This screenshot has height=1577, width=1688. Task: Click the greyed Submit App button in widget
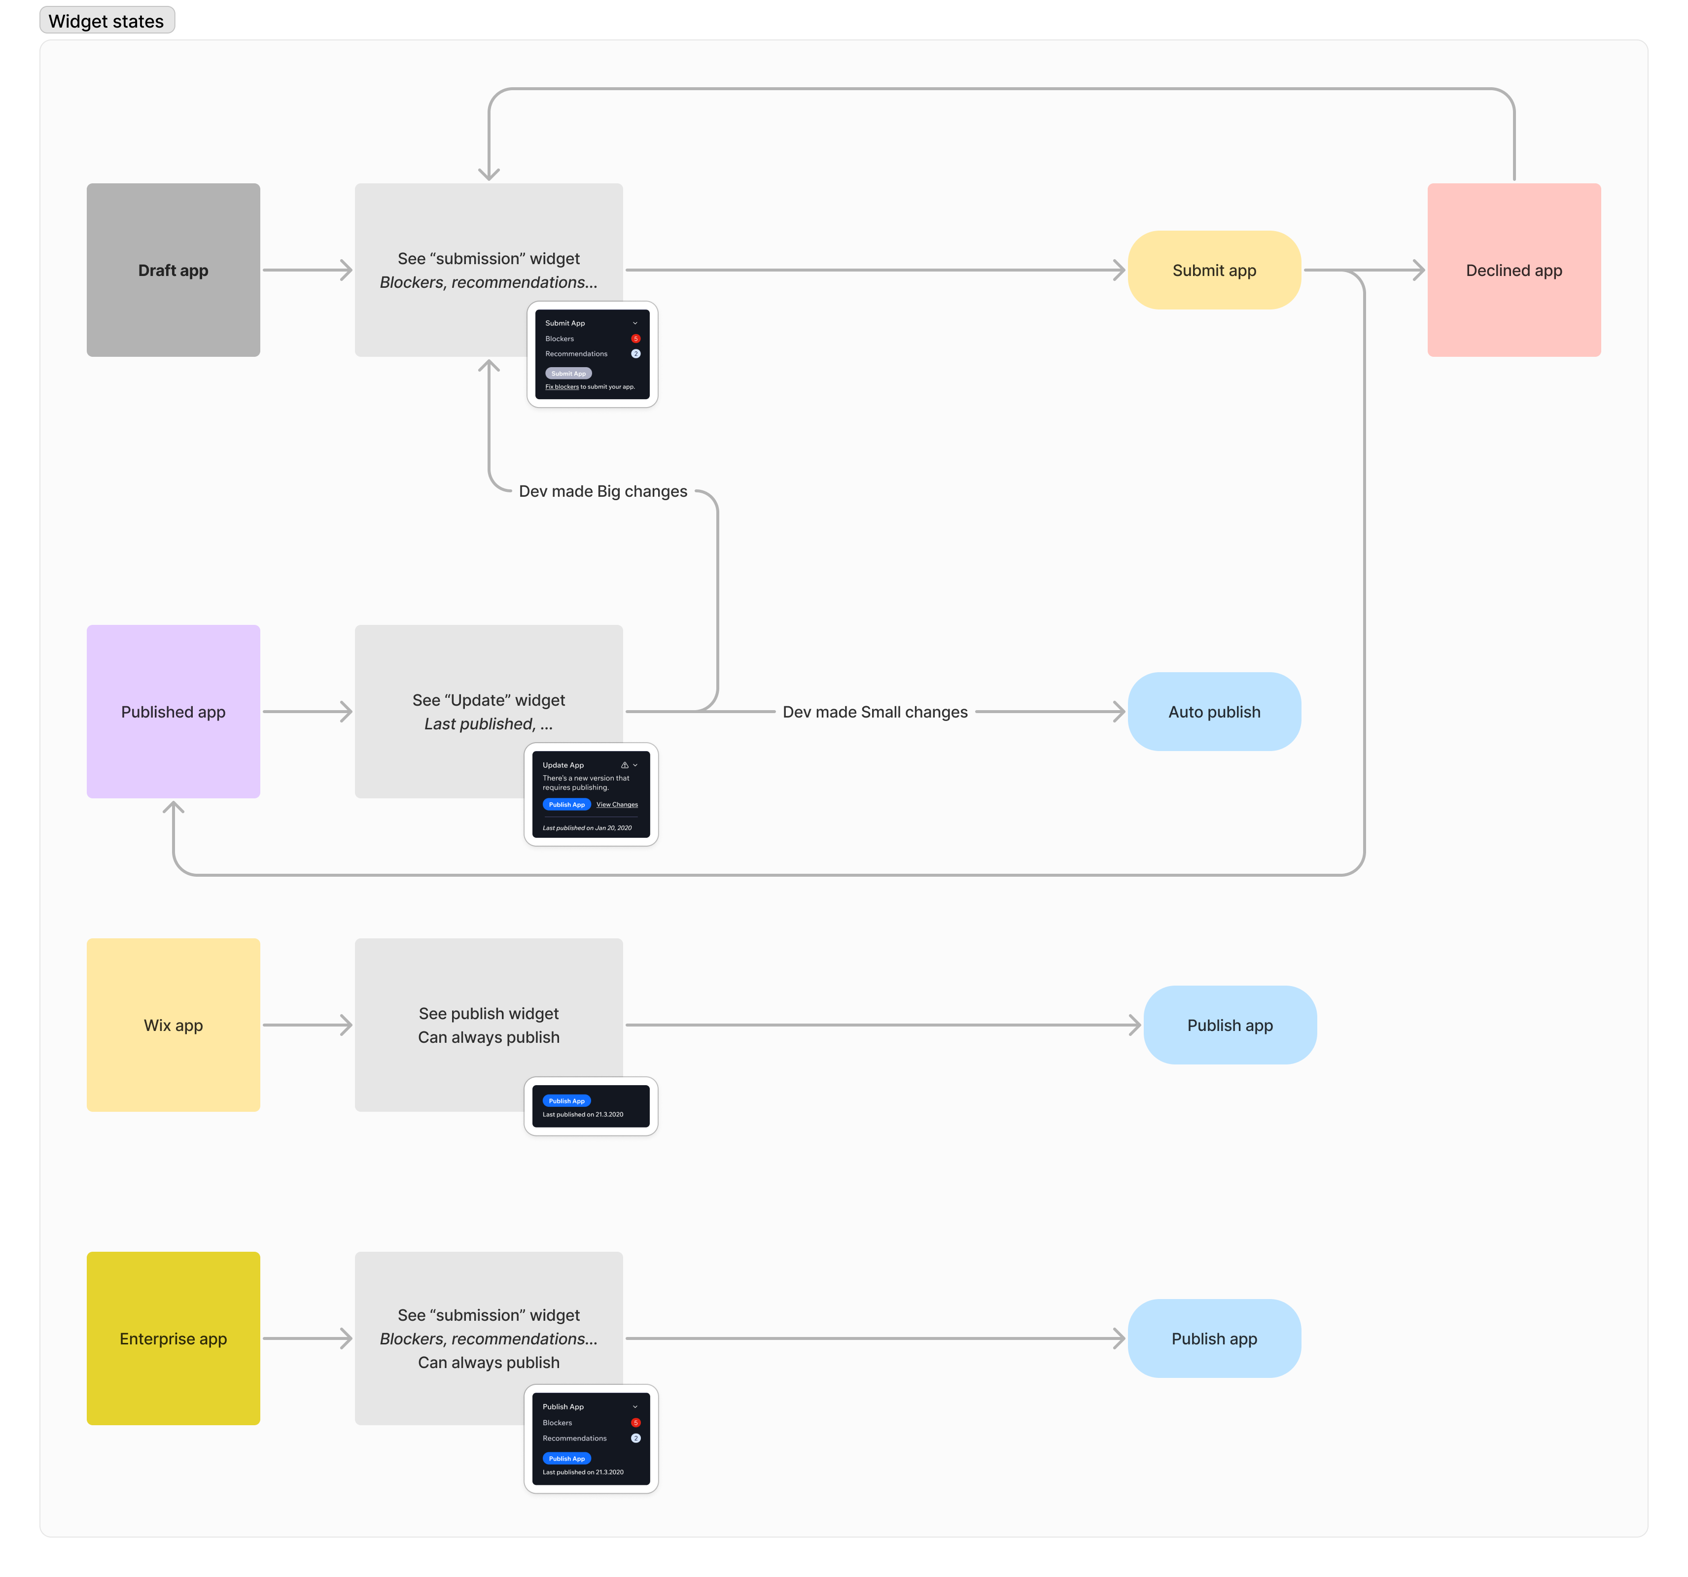pyautogui.click(x=568, y=374)
